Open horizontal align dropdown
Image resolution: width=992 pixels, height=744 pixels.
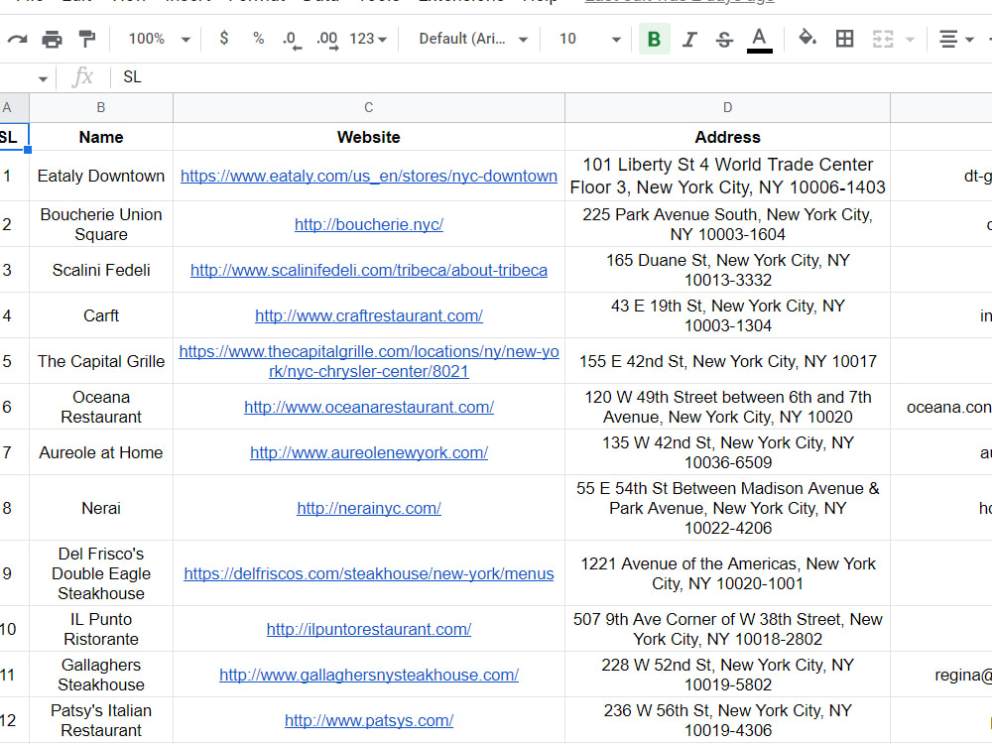(x=955, y=40)
